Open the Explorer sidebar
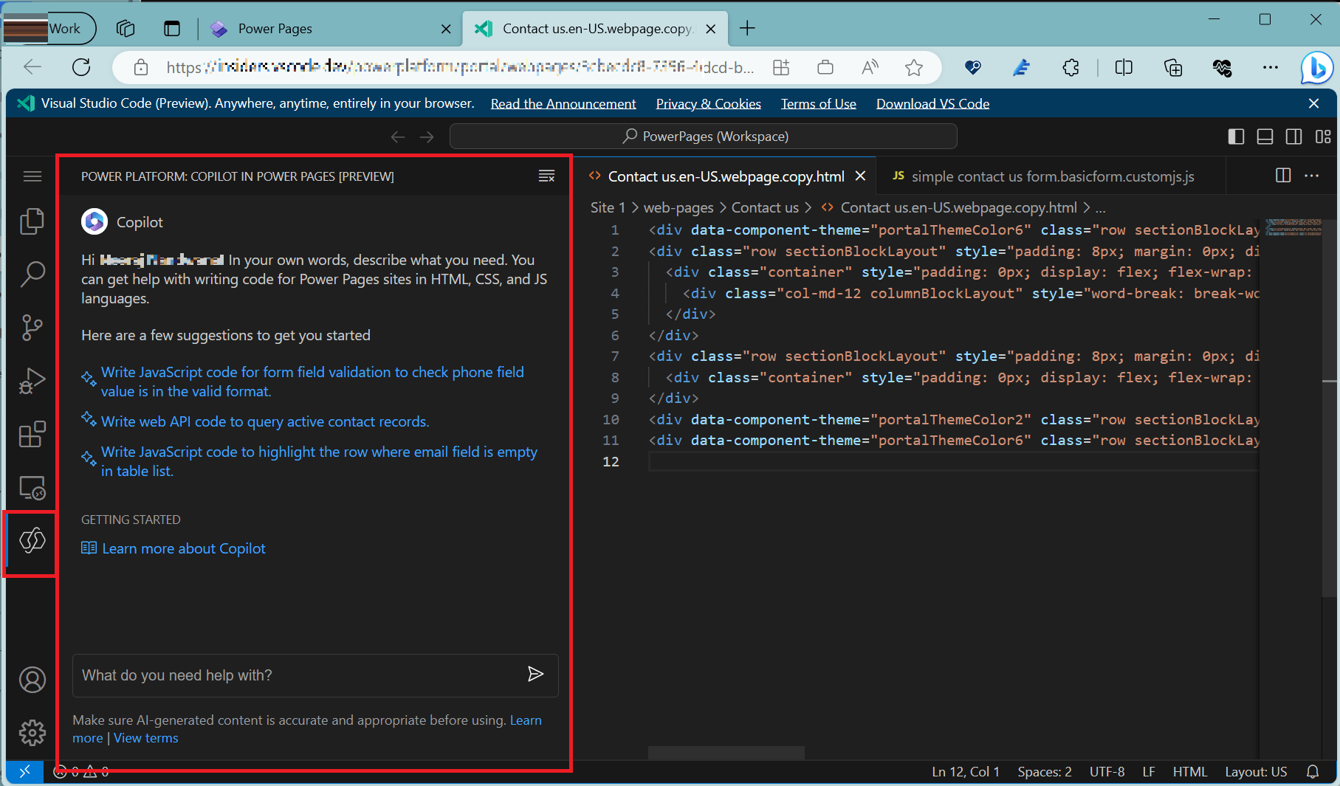 [x=32, y=221]
